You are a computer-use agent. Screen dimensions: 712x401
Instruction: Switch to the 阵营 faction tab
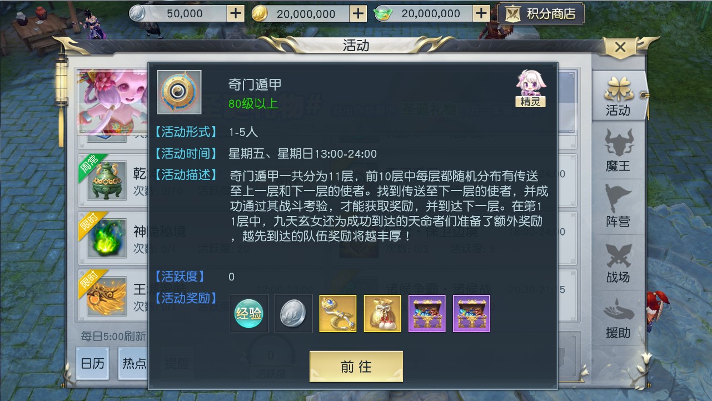click(x=618, y=206)
